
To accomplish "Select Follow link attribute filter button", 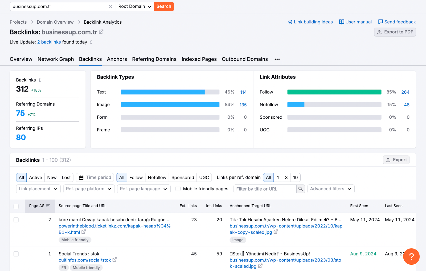I will tap(136, 178).
